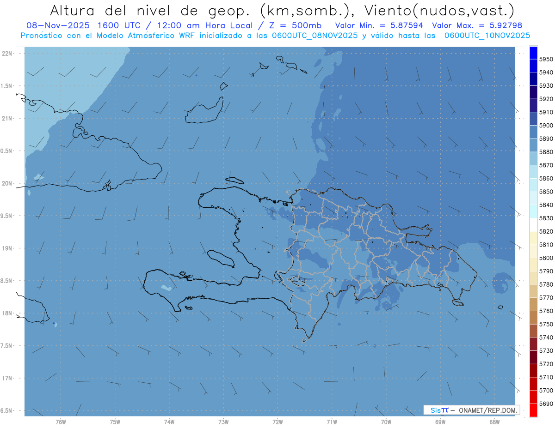Viewport: 555px width, 428px height.
Task: Click the 22N latitude axis label
Action: tap(8, 53)
